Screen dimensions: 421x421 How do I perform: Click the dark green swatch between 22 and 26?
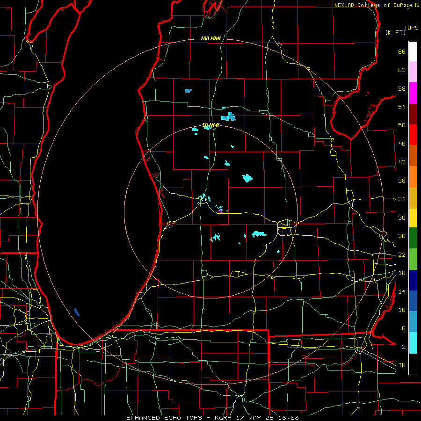point(413,238)
